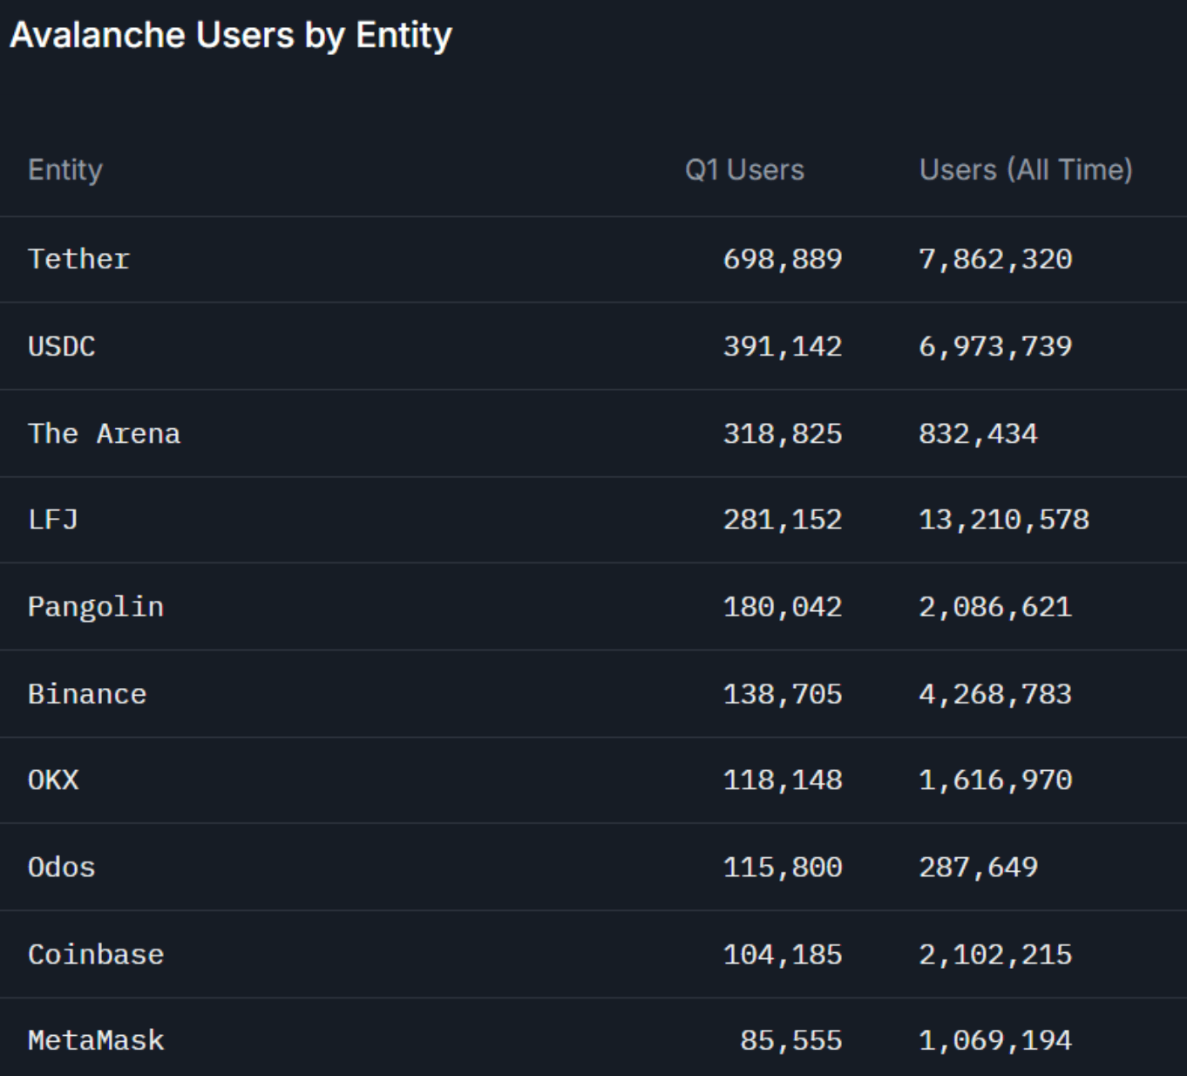Click the Users (All Time) header

click(1026, 169)
